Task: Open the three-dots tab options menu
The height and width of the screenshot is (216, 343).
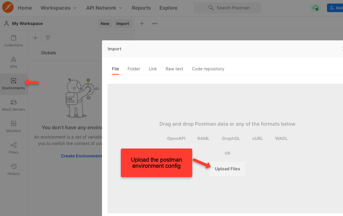Action: pyautogui.click(x=155, y=24)
